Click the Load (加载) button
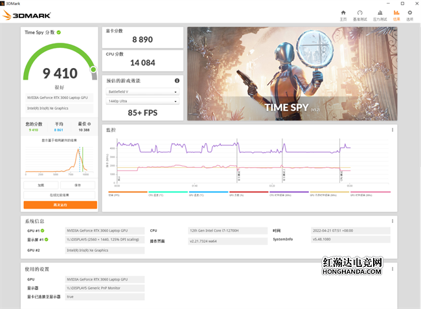This screenshot has width=421, height=309. coord(42,185)
